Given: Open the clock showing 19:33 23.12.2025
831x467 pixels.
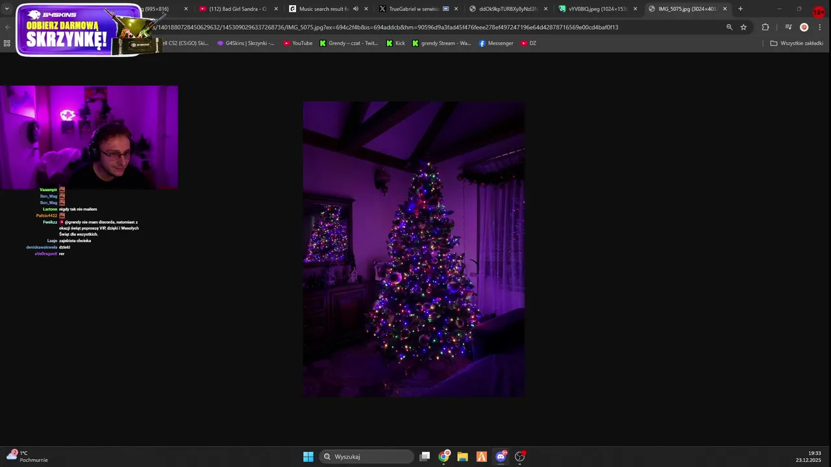Looking at the screenshot, I should pyautogui.click(x=809, y=457).
